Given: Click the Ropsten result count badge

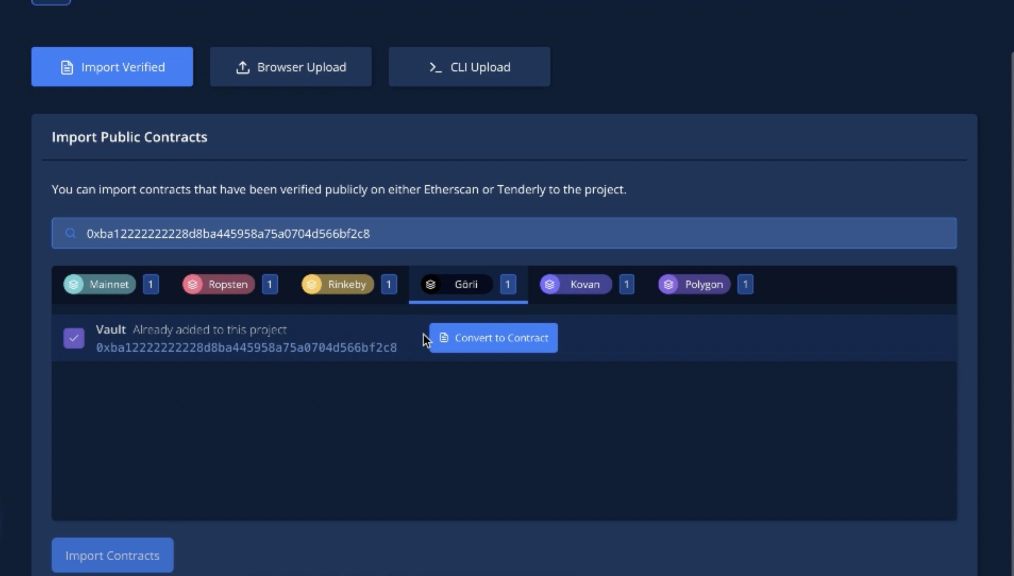Looking at the screenshot, I should 270,284.
